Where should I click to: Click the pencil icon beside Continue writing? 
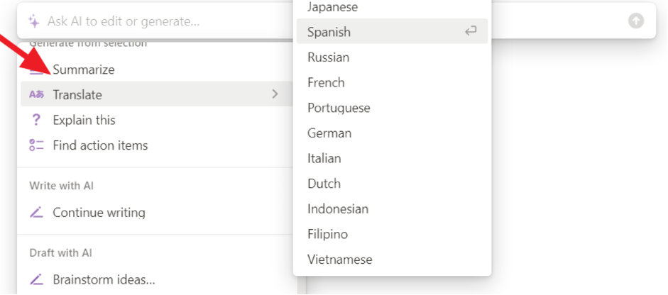(x=36, y=212)
